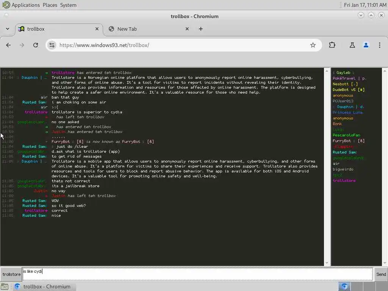Click the message 'its a jailbreak store'
The width and height of the screenshot is (388, 291).
pos(75,186)
